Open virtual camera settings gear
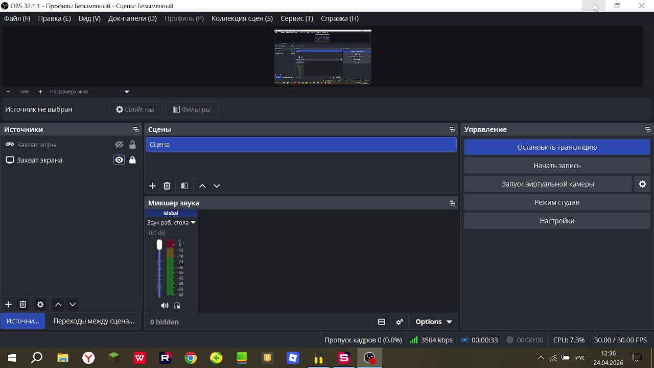Viewport: 654px width, 368px height. (642, 184)
